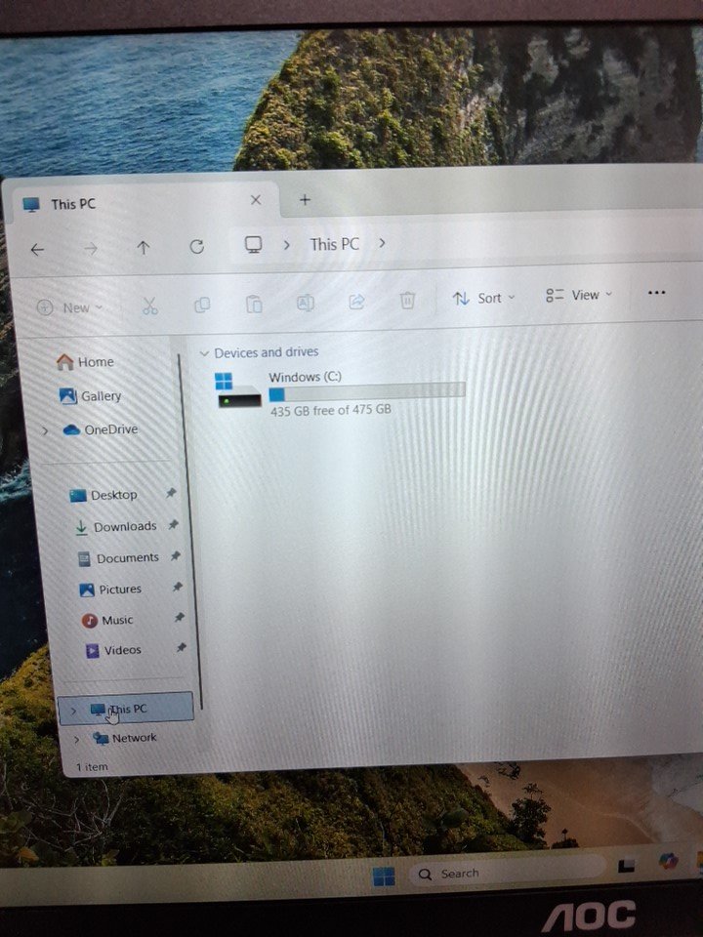The width and height of the screenshot is (703, 937).
Task: Click the Share icon in toolbar
Action: (x=356, y=302)
